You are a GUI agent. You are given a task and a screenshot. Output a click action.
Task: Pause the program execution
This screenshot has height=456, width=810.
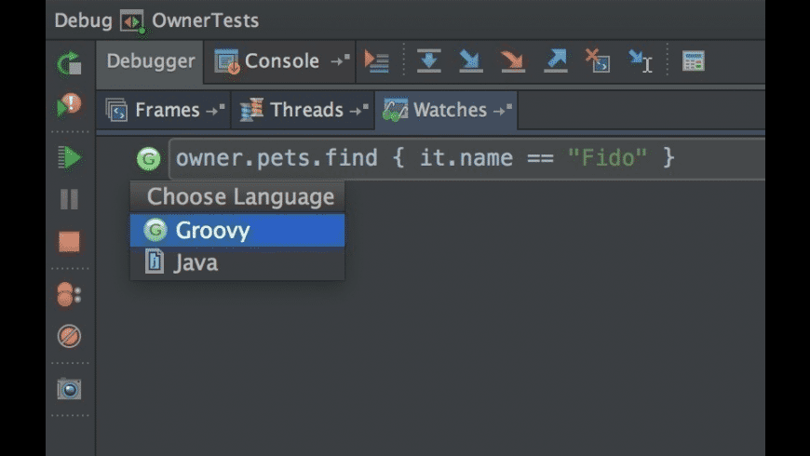(x=69, y=199)
